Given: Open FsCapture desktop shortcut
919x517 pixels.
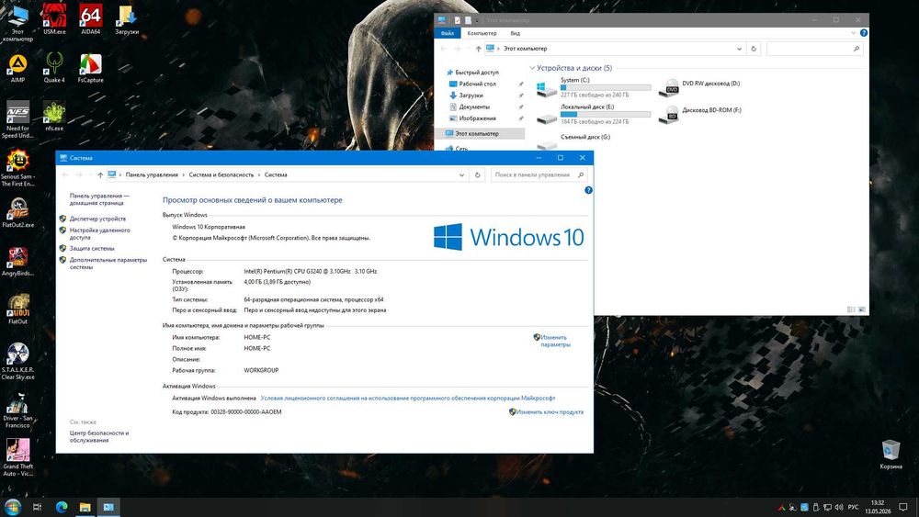Looking at the screenshot, I should pos(90,68).
